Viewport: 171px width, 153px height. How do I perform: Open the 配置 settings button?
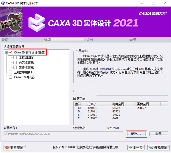[159, 134]
